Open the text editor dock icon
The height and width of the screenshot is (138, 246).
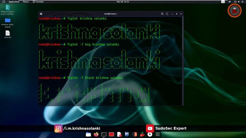(x=119, y=135)
